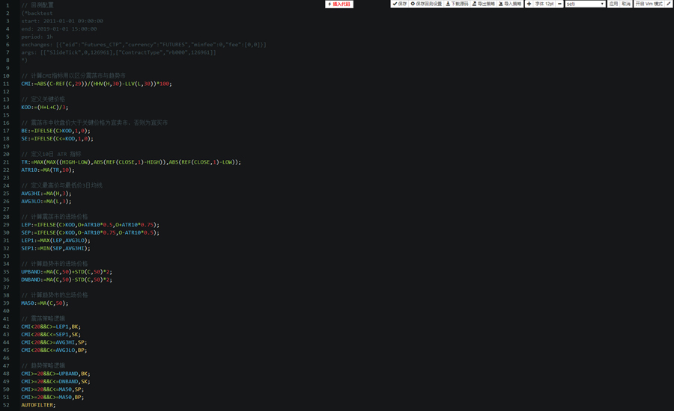Screen dimensions: 674x411
Task: Increase font size with plus icon
Action: click(x=529, y=4)
